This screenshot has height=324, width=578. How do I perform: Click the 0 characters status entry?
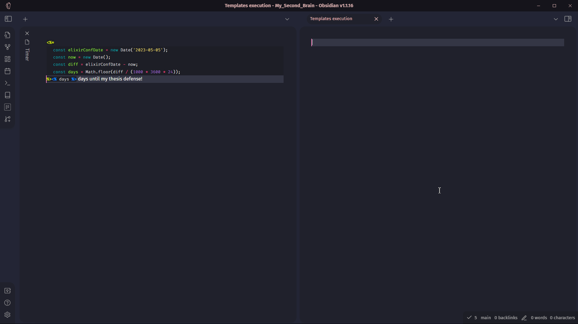(x=562, y=318)
